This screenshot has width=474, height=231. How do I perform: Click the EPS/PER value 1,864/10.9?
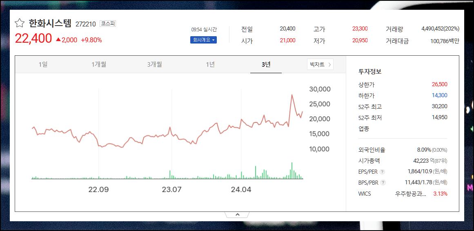pos(420,172)
